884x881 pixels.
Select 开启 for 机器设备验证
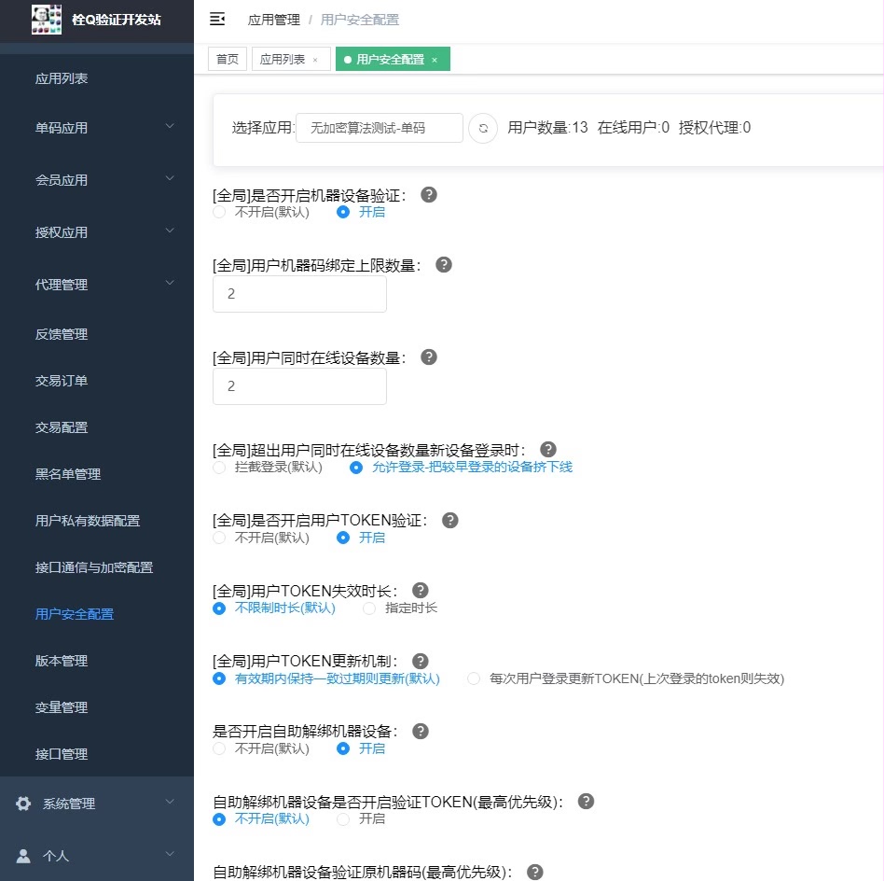[x=361, y=212]
